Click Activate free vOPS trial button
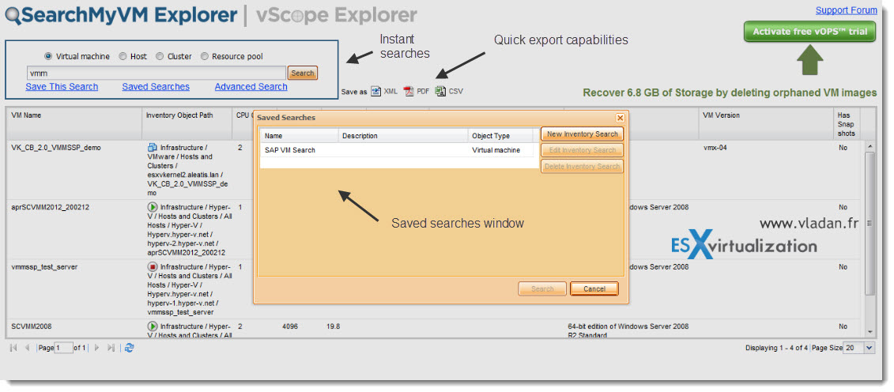This screenshot has width=894, height=392. click(x=809, y=32)
